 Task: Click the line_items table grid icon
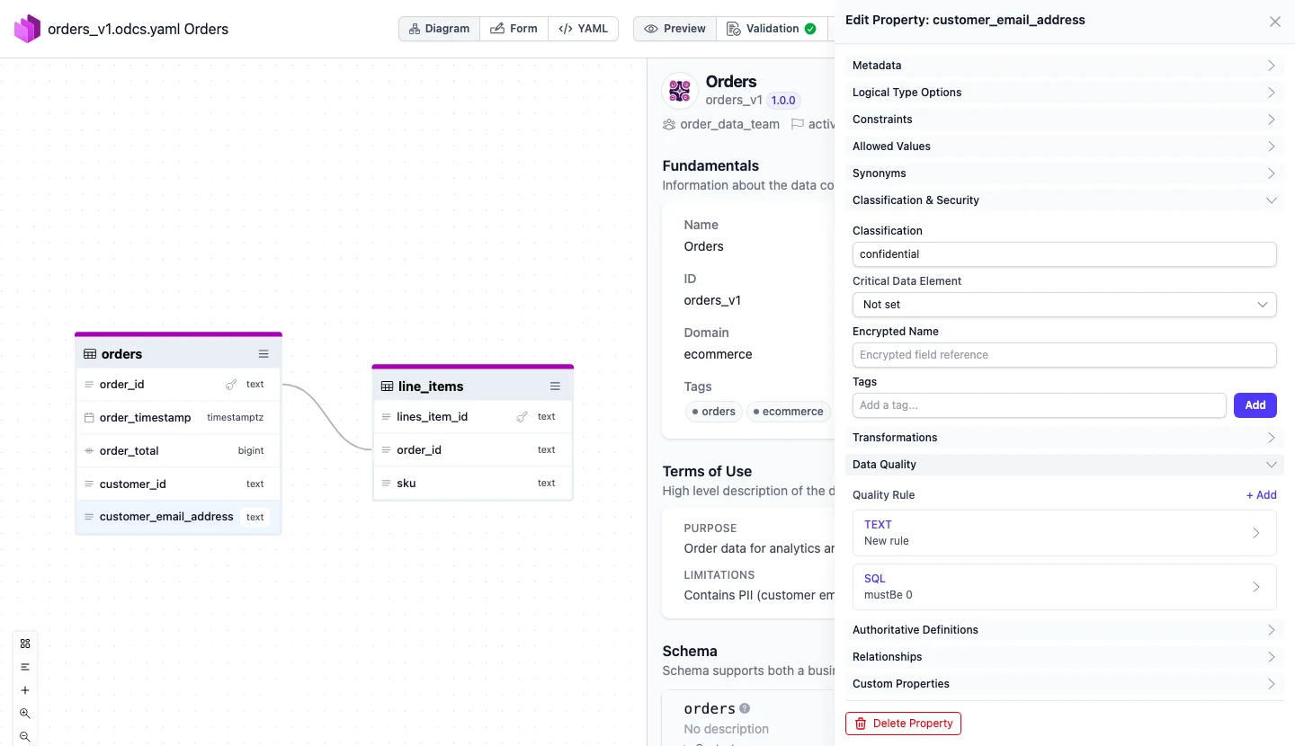tap(388, 386)
